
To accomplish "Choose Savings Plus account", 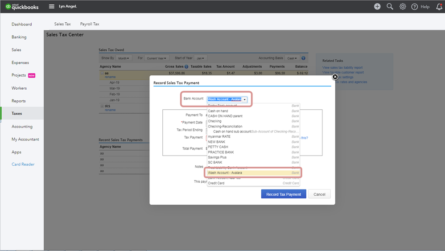I will point(253,157).
